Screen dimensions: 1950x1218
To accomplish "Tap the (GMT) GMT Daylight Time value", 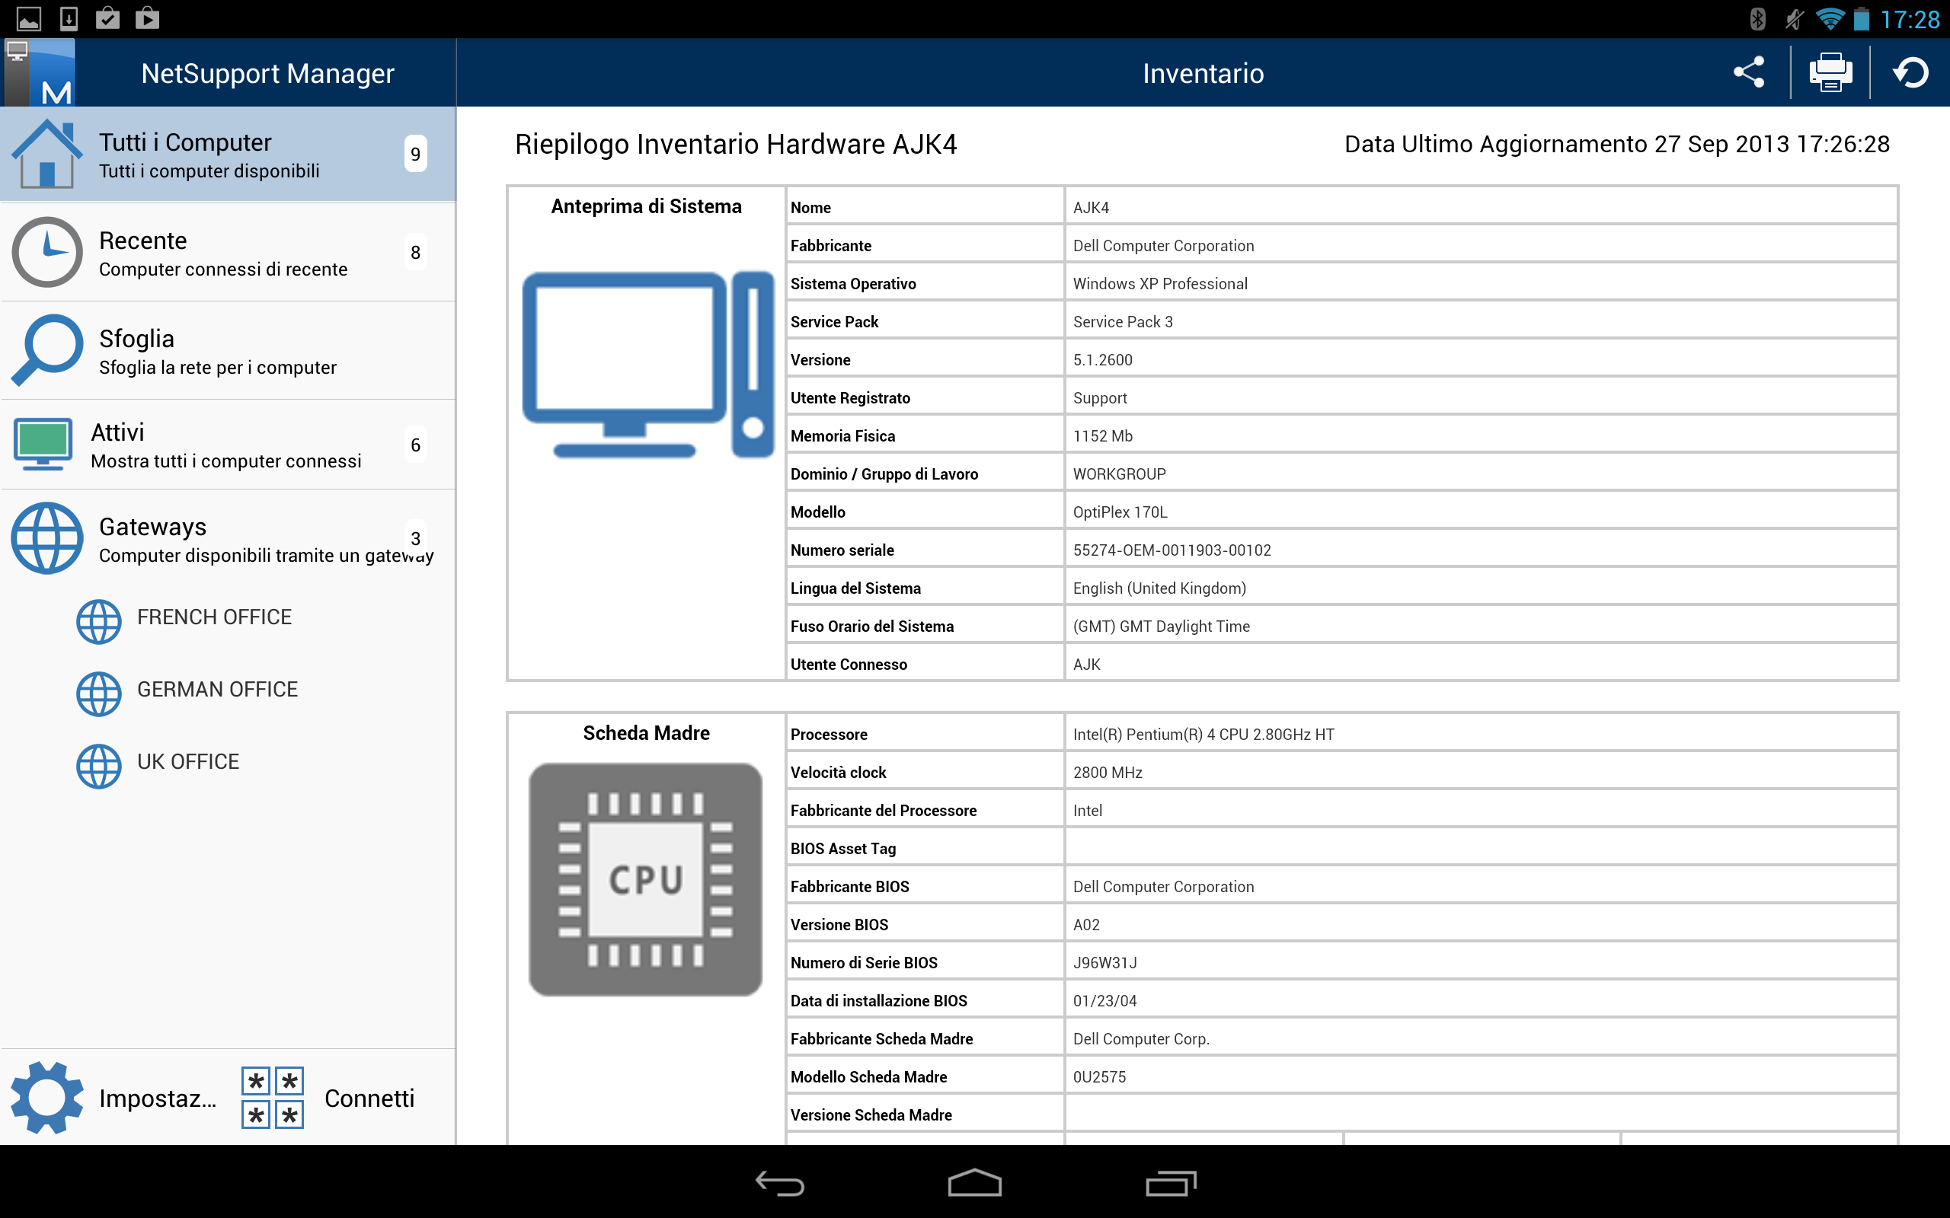I will coord(1161,626).
